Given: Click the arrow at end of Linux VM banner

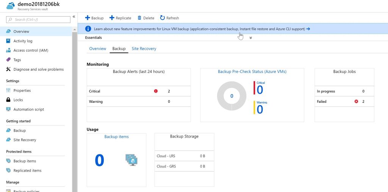Looking at the screenshot, I should pyautogui.click(x=308, y=29).
